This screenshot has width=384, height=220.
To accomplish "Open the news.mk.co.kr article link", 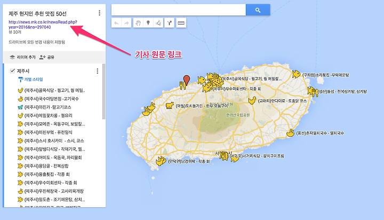I will (43, 25).
